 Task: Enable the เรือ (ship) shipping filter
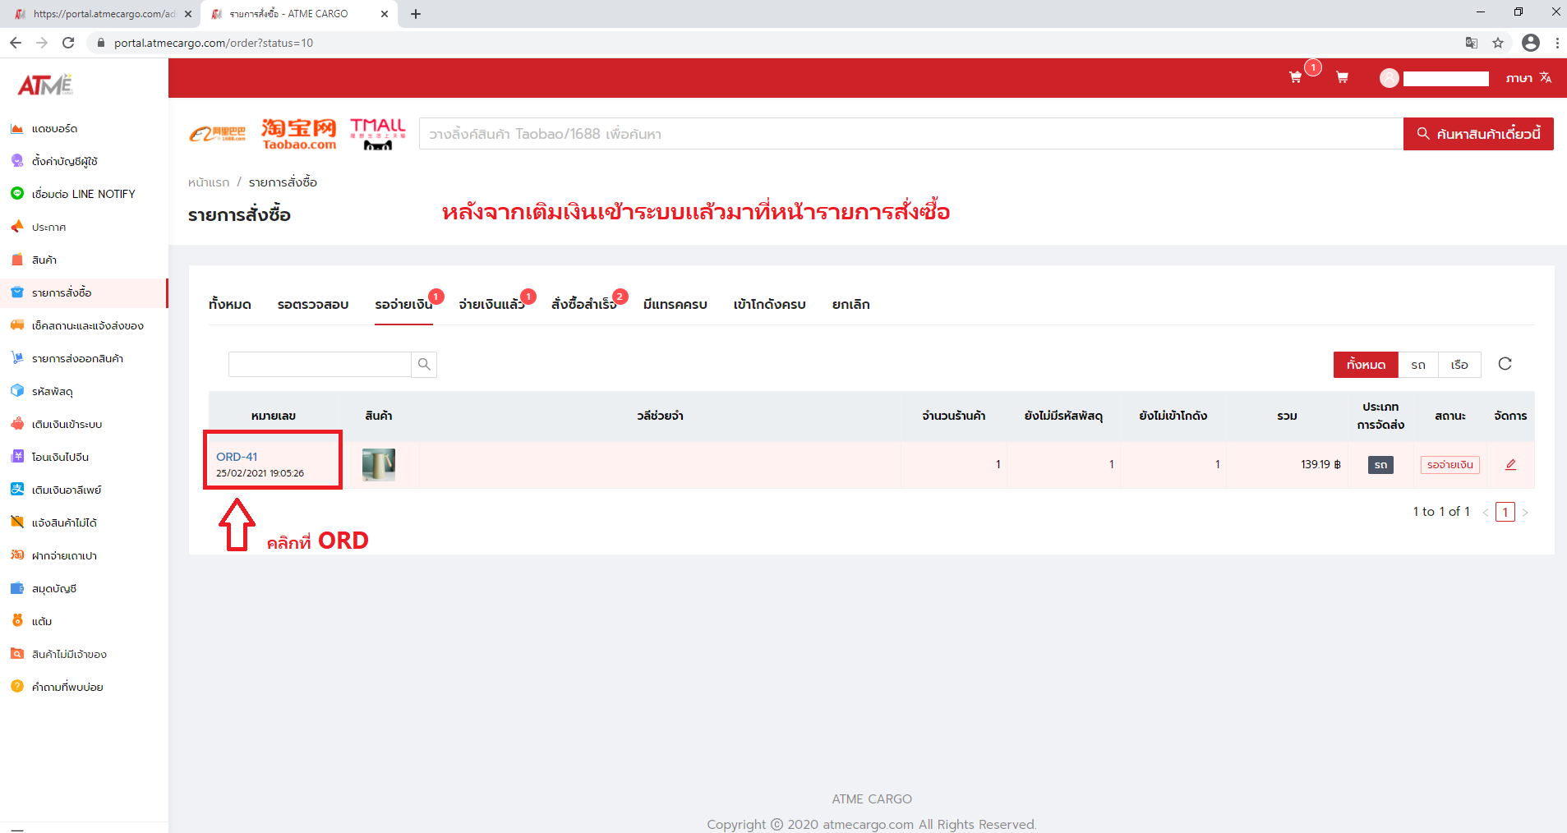1460,364
